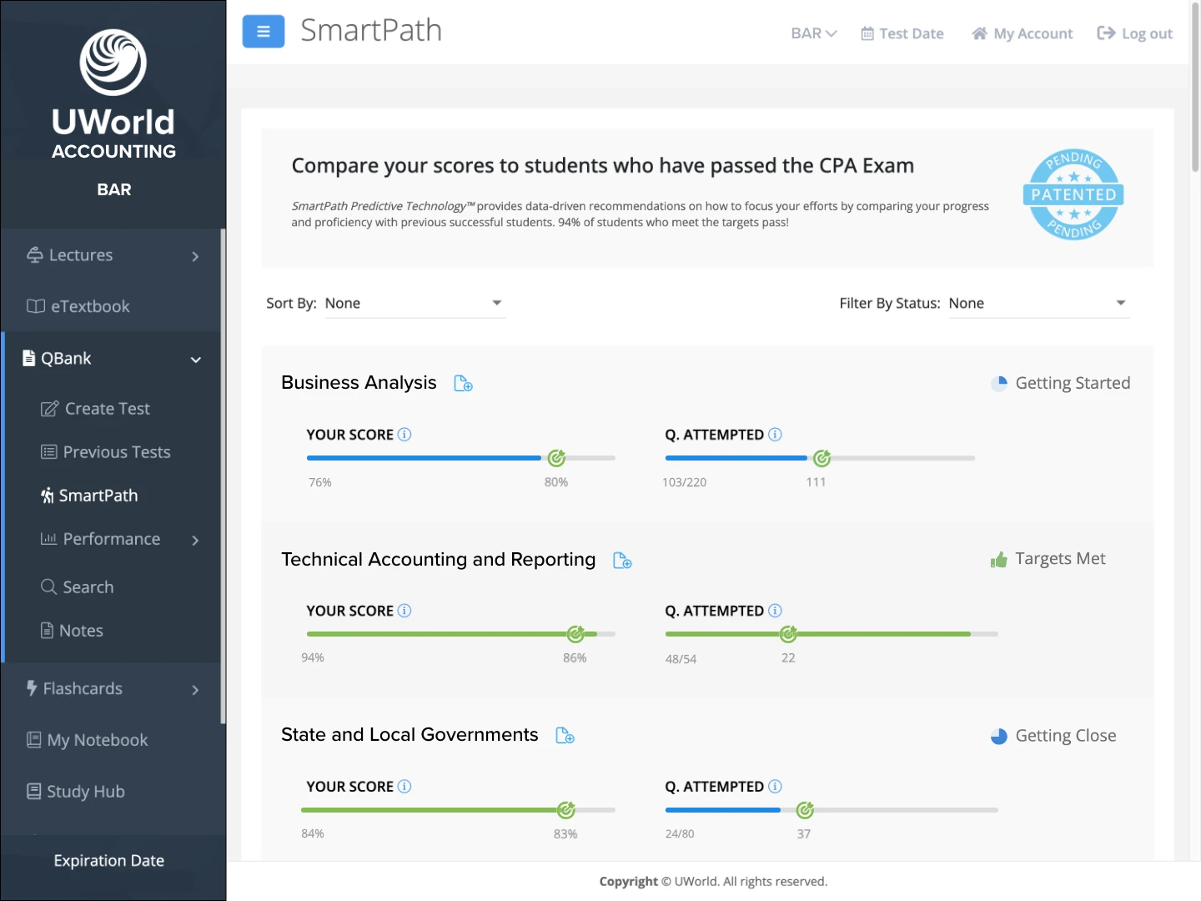Click the My Account home icon
1201x901 pixels.
pos(979,33)
